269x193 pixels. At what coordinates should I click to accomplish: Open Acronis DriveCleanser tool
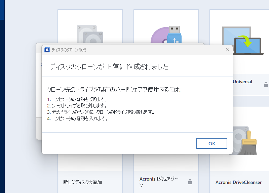[238, 182]
